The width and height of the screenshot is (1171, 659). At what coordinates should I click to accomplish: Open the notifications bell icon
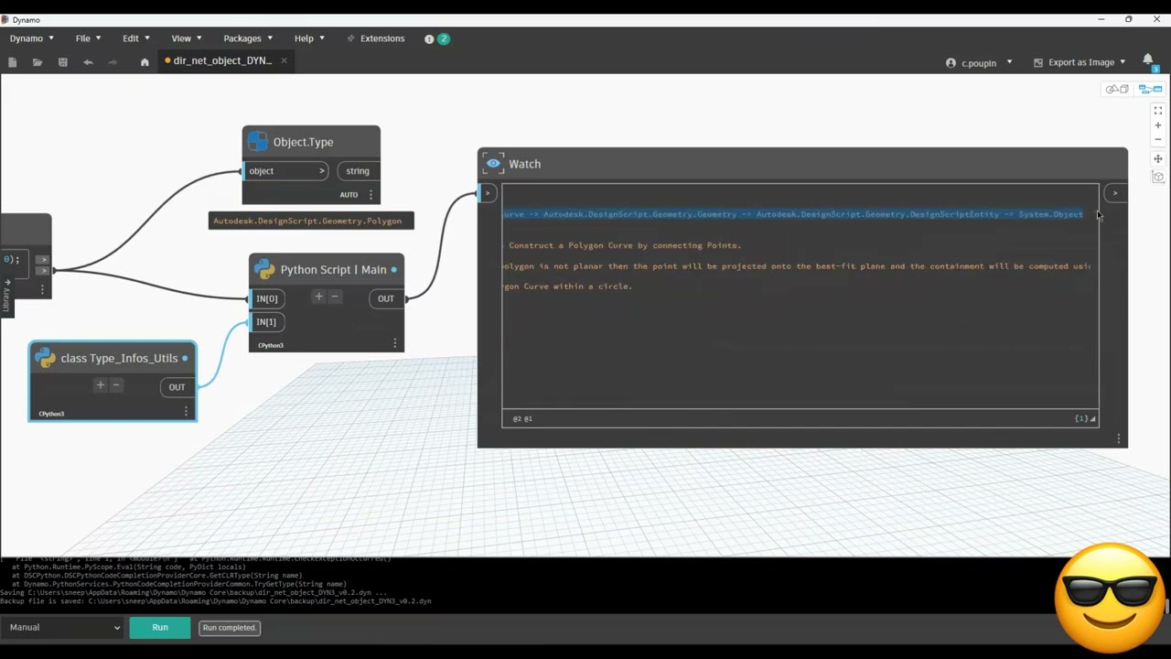coord(1147,60)
